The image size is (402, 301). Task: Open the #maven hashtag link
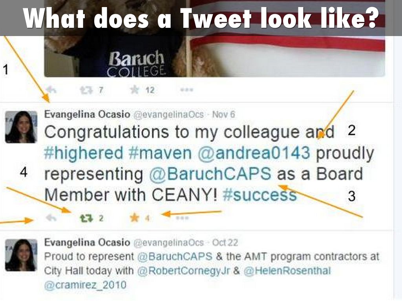(x=160, y=153)
